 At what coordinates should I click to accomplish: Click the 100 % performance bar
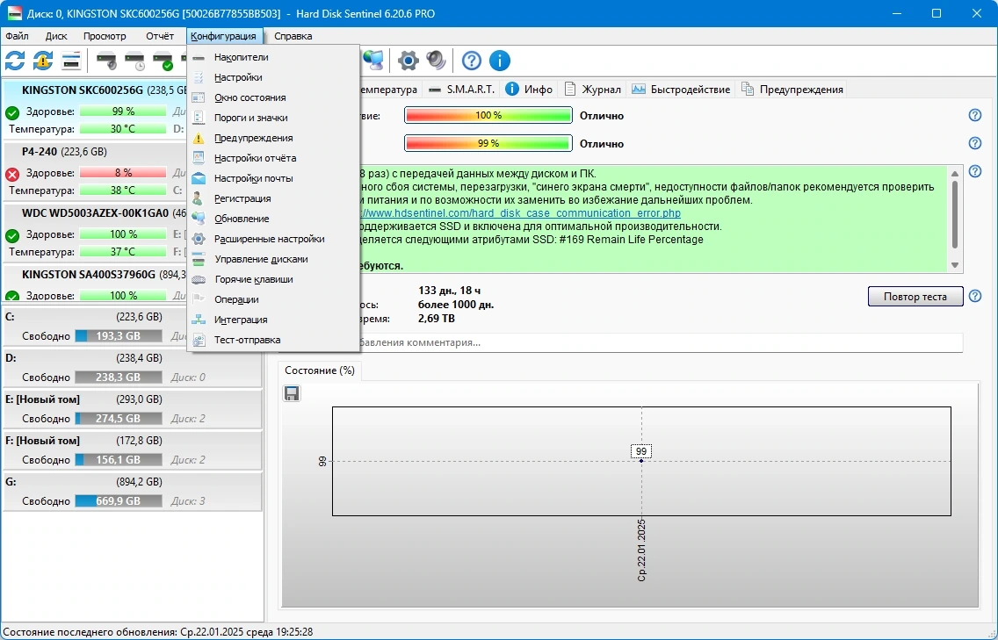point(488,115)
